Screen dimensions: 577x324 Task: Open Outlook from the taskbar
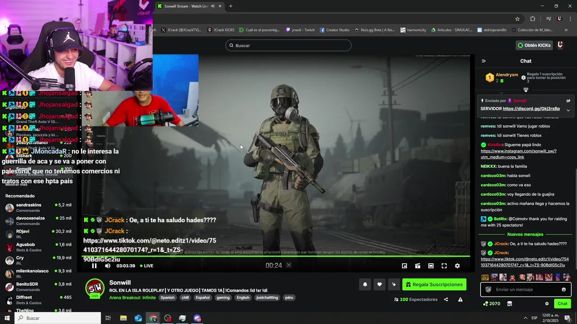[138, 318]
